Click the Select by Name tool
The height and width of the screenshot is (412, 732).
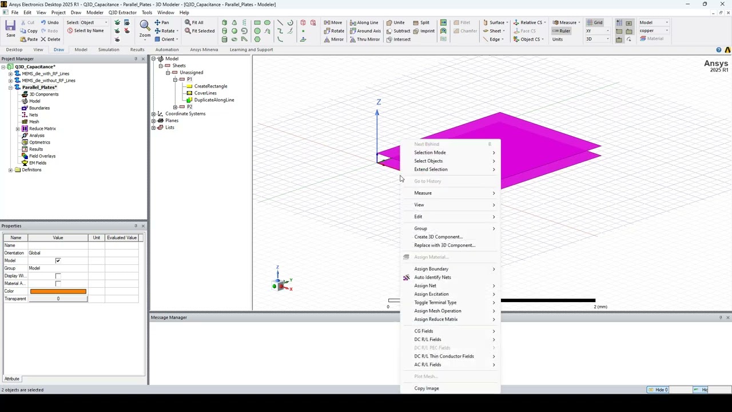tap(86, 31)
